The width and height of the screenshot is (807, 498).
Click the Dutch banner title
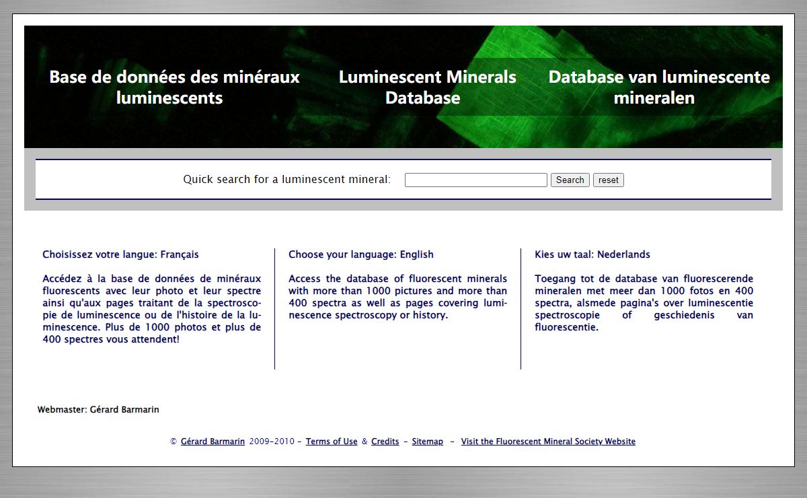pyautogui.click(x=658, y=87)
